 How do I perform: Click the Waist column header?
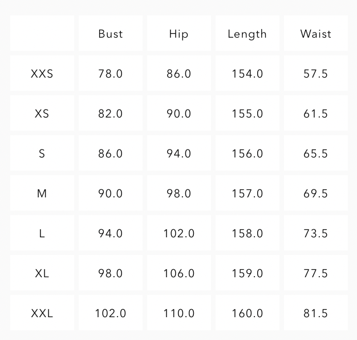coord(315,34)
